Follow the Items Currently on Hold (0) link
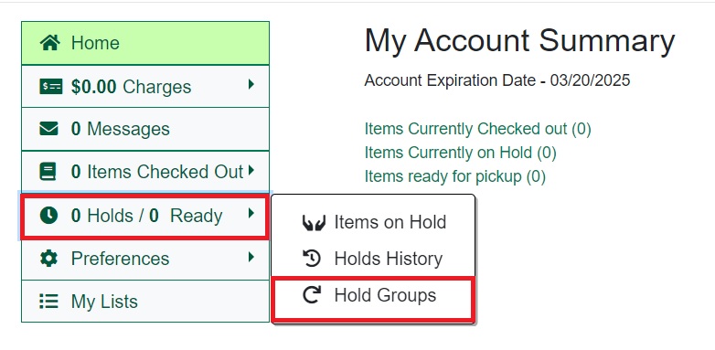 click(461, 153)
